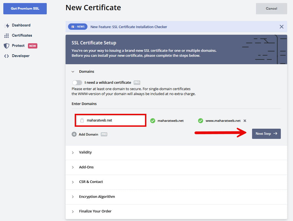Screen dimensions: 293x221
Task: Expand the CSR & Contact section
Action: pyautogui.click(x=176, y=182)
